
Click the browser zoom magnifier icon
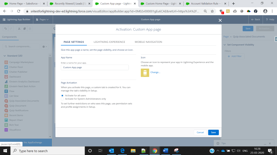tap(205, 11)
